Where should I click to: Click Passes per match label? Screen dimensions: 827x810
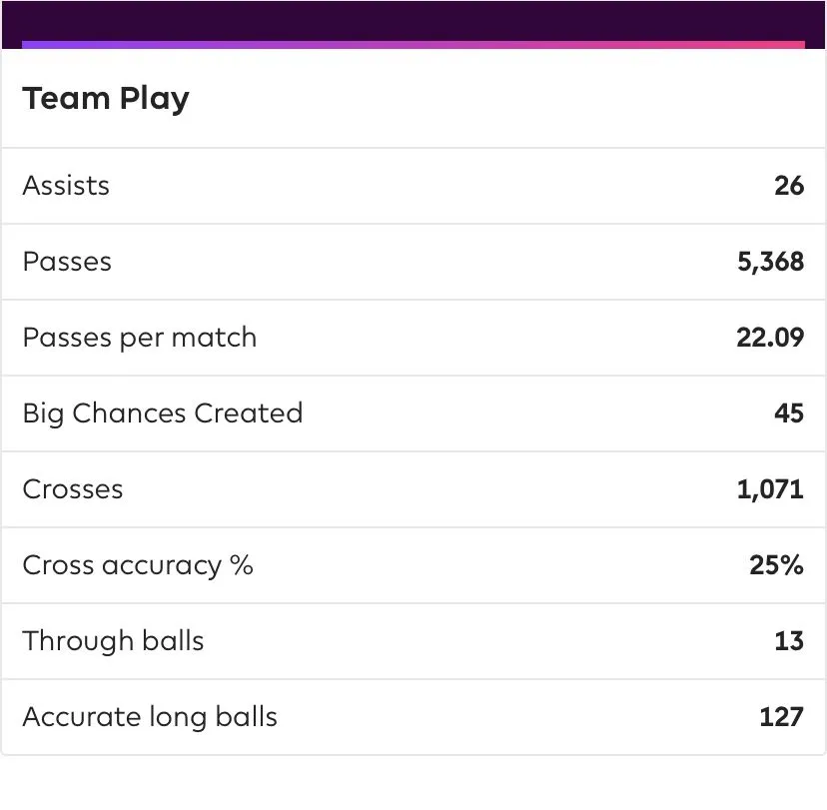coord(140,338)
